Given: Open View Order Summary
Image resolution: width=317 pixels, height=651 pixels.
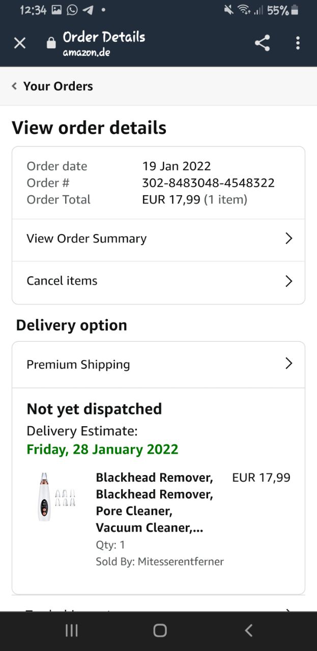Looking at the screenshot, I should point(87,239).
